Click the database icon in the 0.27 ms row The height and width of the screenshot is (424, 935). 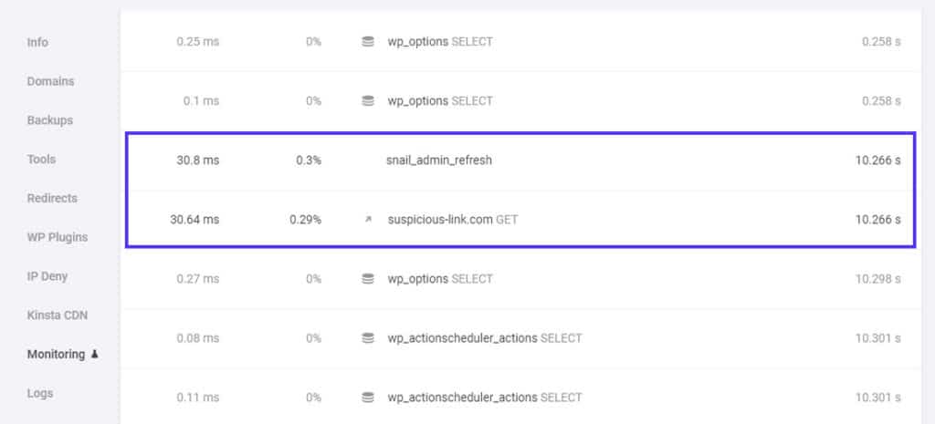tap(367, 279)
